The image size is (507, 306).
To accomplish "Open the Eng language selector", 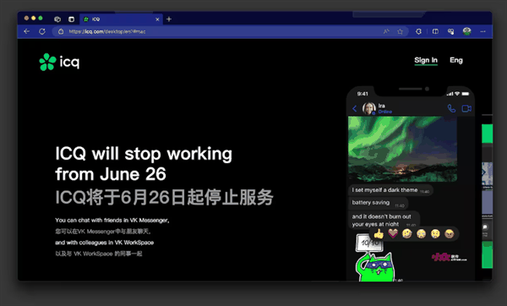I will [x=456, y=60].
